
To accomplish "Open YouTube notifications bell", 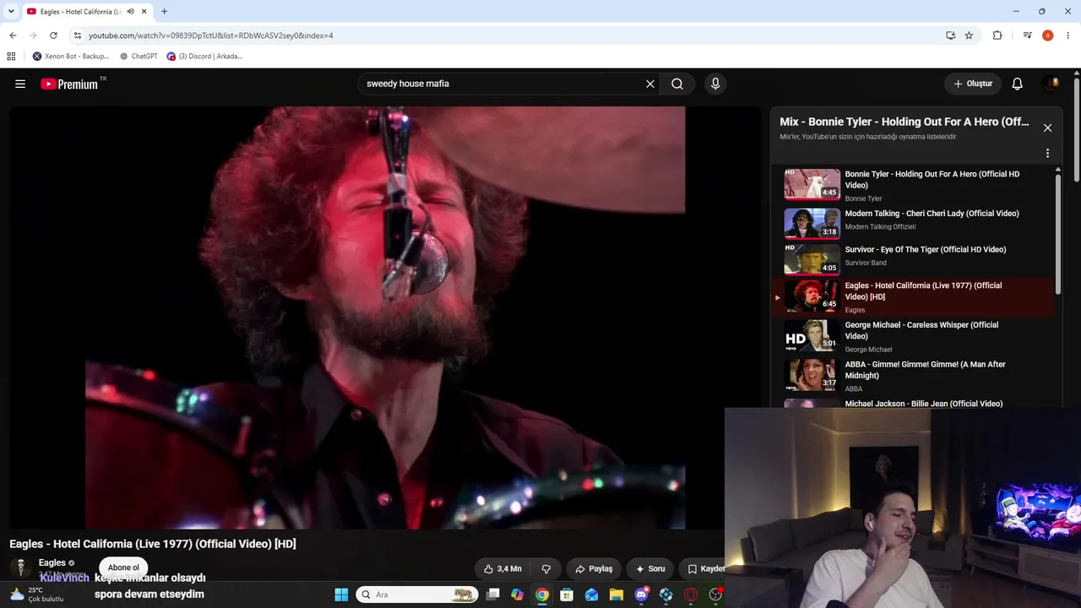I will (1018, 84).
